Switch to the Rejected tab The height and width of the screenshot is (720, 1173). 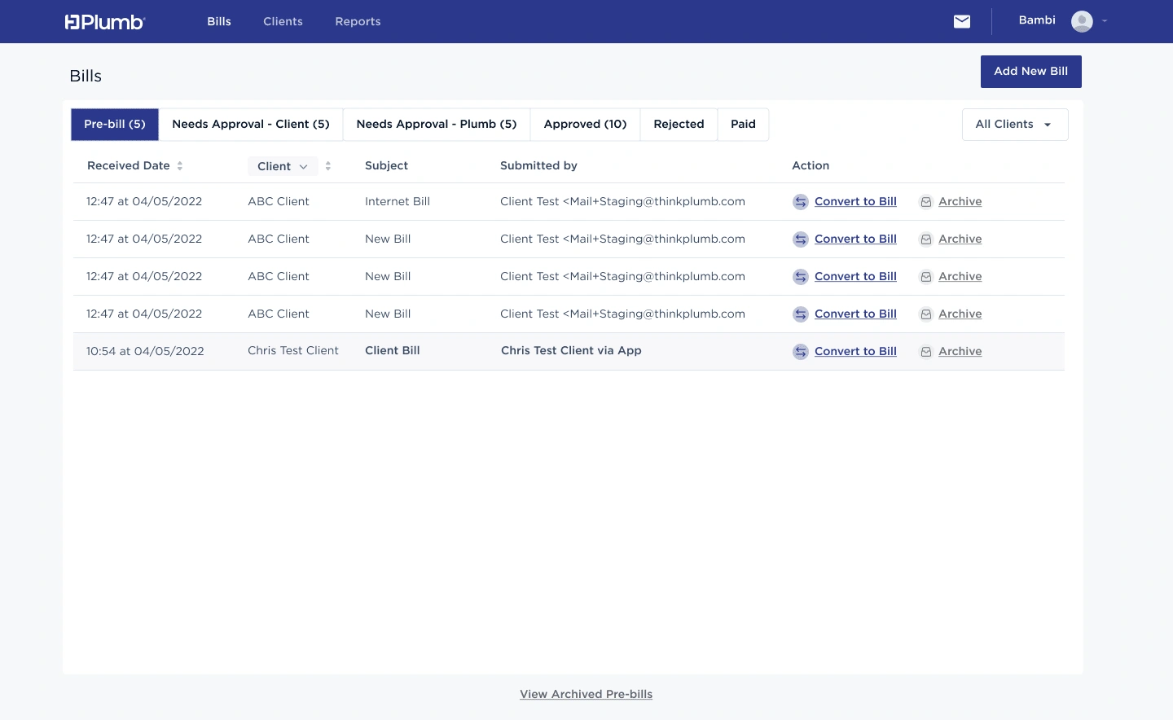679,125
